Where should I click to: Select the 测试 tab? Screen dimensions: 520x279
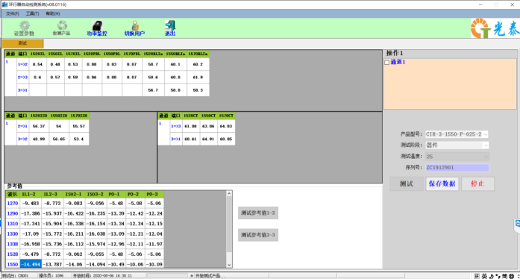tap(22, 43)
